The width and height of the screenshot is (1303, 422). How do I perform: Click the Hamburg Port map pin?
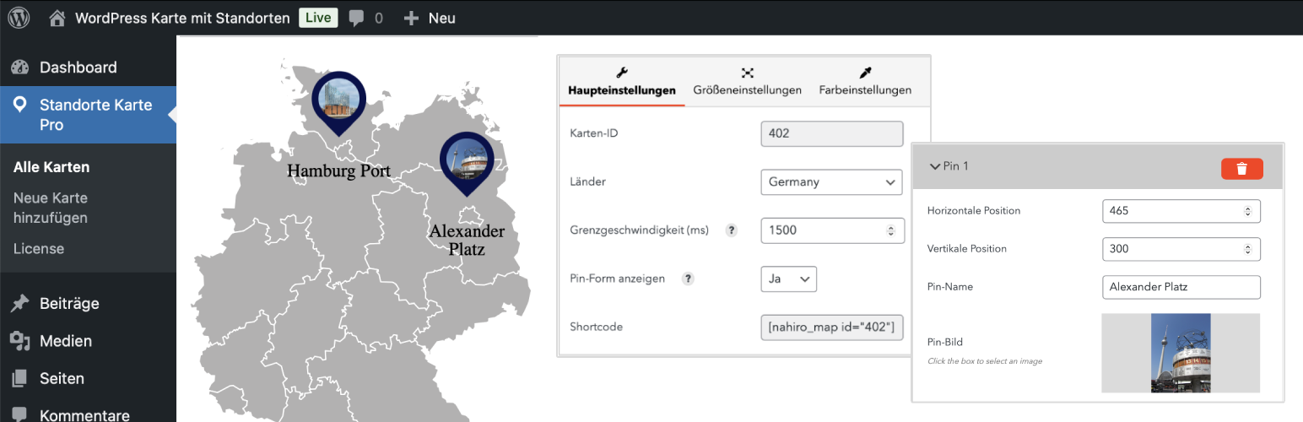click(338, 104)
